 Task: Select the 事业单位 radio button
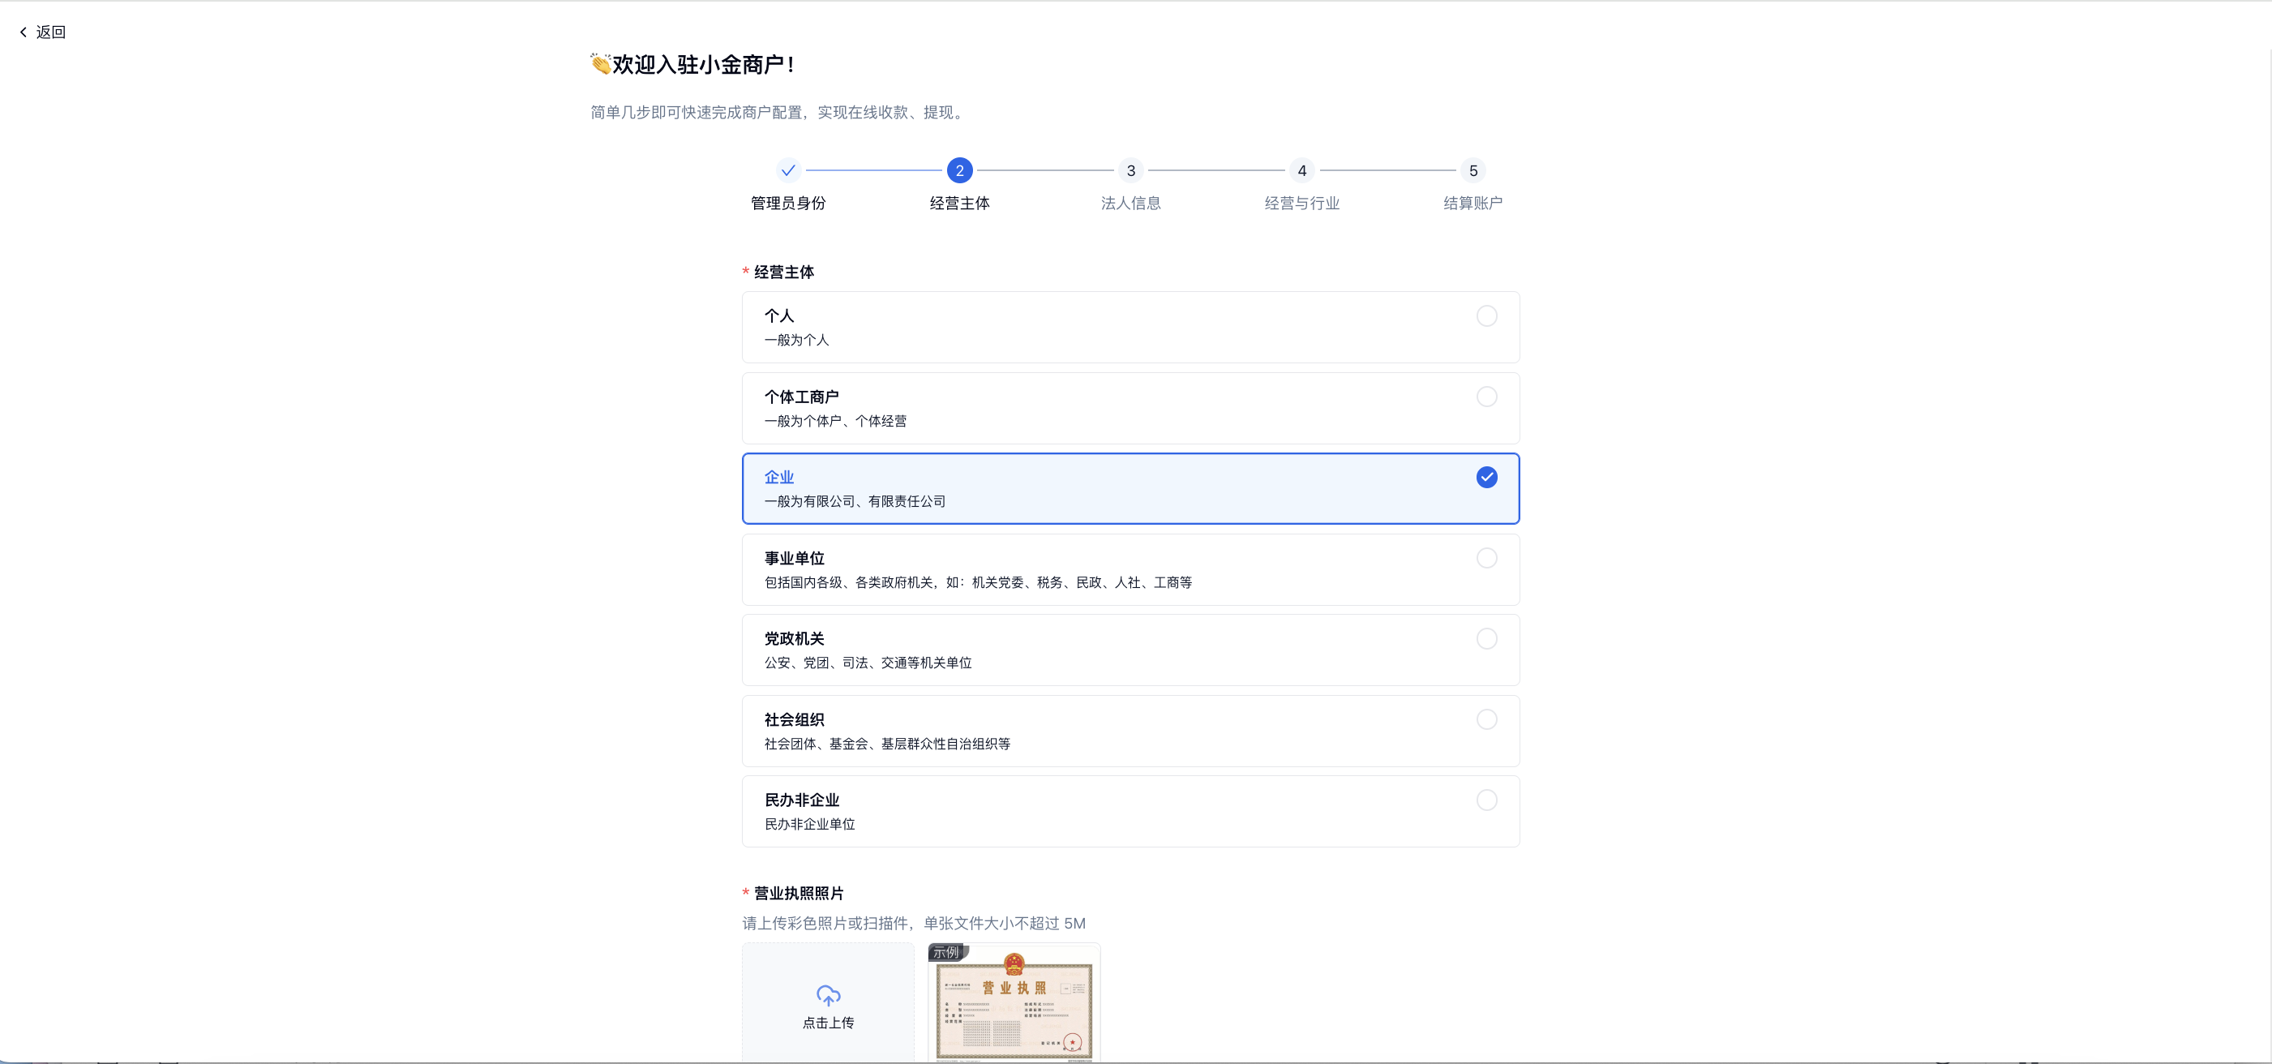click(1486, 559)
